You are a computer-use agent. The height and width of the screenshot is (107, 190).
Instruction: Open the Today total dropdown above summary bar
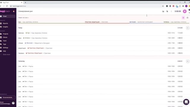23,18
